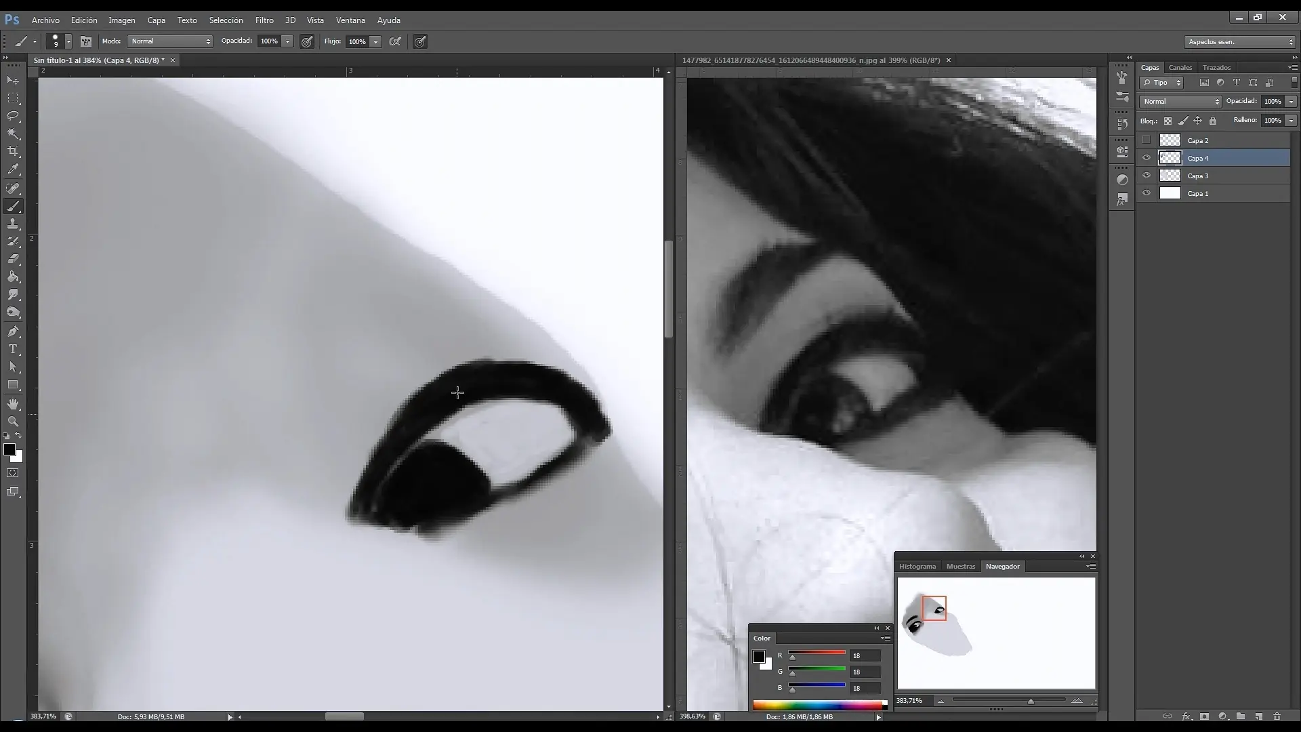The image size is (1301, 732).
Task: Switch to Sin título-1 document tab
Action: coord(99,60)
